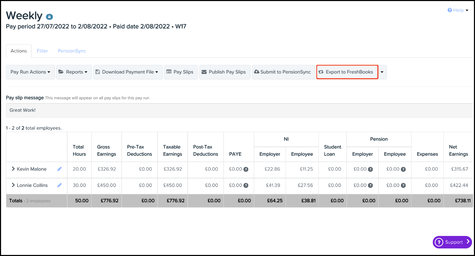Screen dimensions: 475x256
Task: Click the Publish Pay Slips button
Action: coord(224,72)
